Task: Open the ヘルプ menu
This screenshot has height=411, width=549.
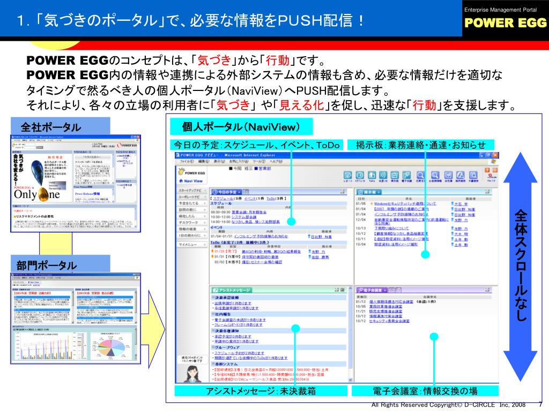Action: point(276,162)
